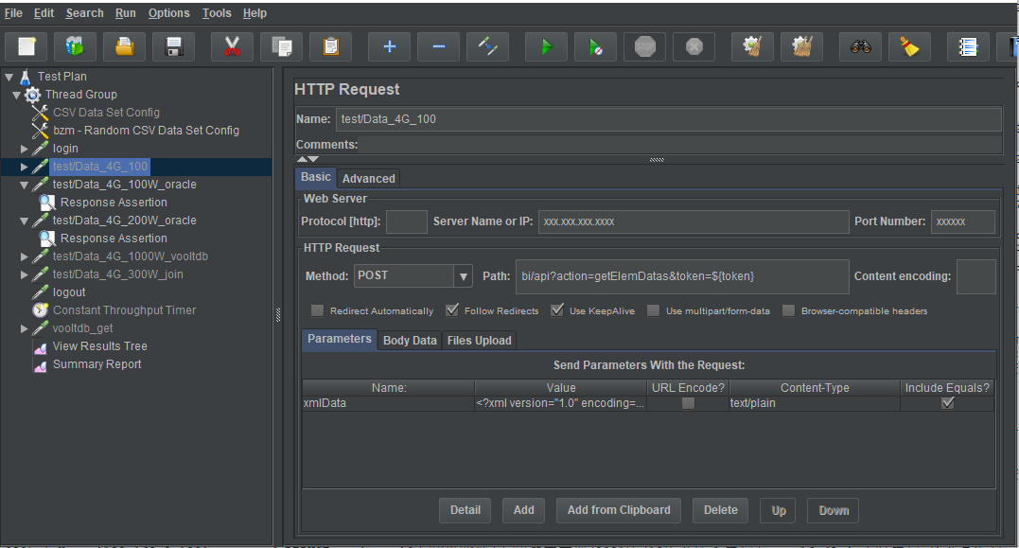
Task: Toggle Include Equals checkbox for xmlData
Action: coord(947,404)
